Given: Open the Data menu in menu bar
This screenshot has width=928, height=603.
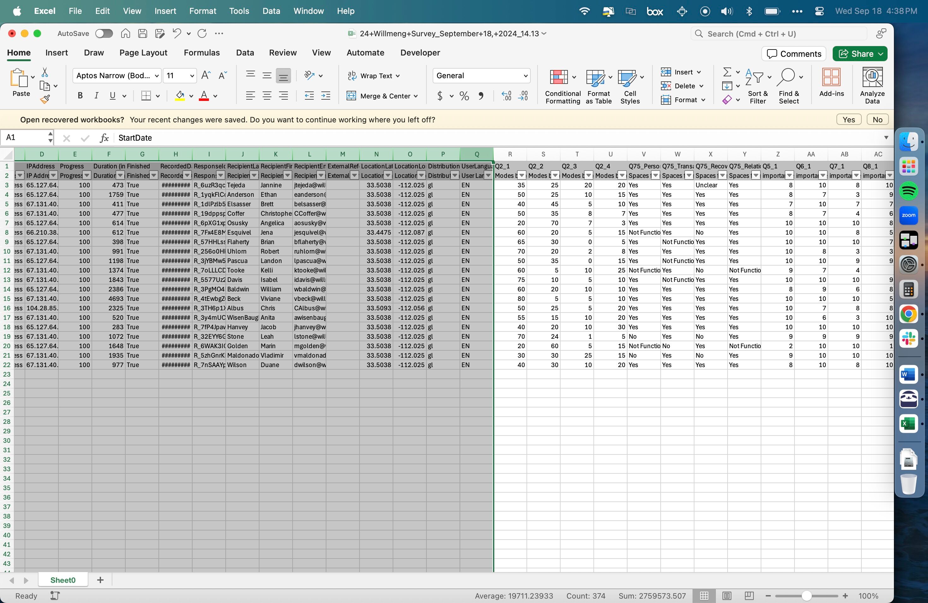Looking at the screenshot, I should pos(271,11).
